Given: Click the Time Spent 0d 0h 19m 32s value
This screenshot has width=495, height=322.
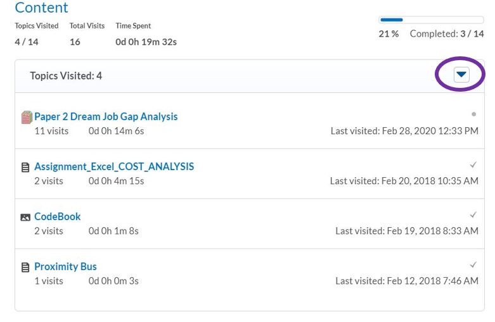Looking at the screenshot, I should (x=146, y=42).
